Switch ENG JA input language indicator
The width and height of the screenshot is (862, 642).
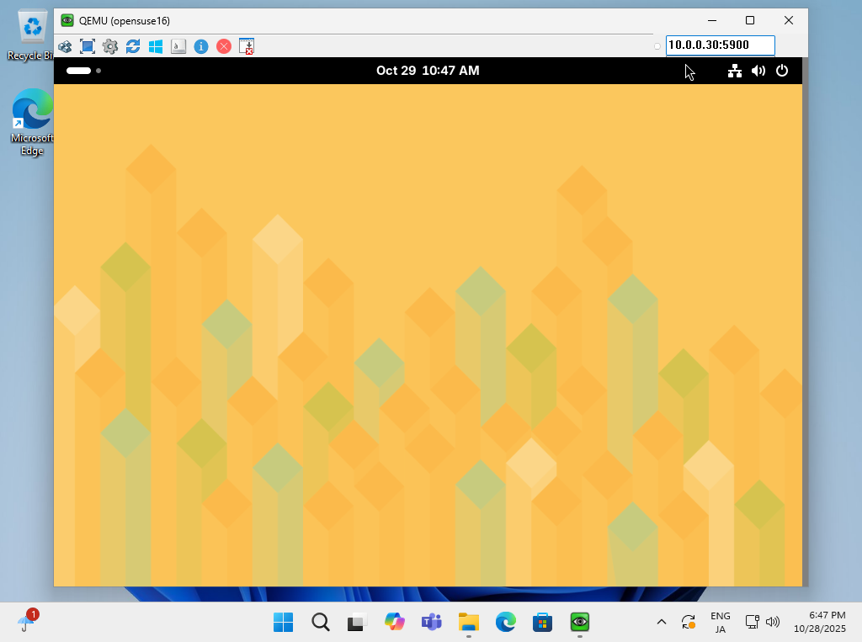(721, 622)
